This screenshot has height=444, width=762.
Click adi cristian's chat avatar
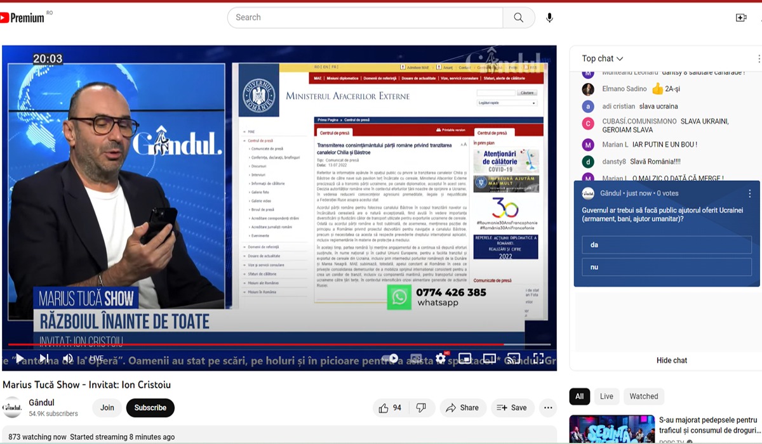[x=589, y=107]
